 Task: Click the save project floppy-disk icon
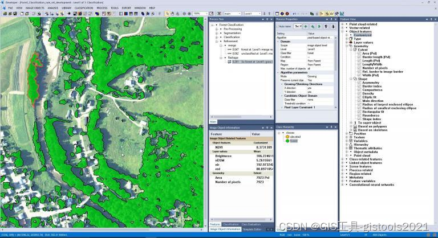point(15,14)
